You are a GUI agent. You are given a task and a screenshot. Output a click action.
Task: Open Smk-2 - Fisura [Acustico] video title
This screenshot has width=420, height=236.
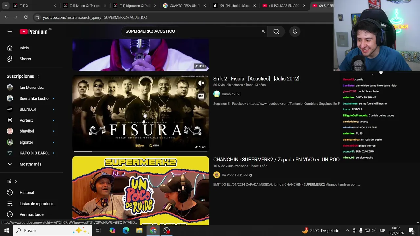[256, 79]
